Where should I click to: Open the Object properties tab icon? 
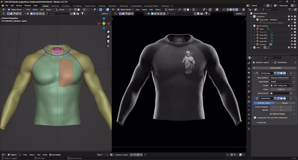coord(249,97)
